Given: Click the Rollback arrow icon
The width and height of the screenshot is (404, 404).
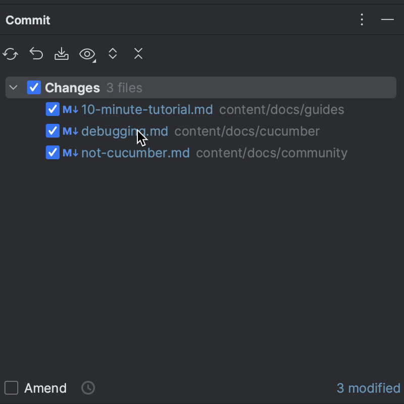Looking at the screenshot, I should tap(36, 54).
